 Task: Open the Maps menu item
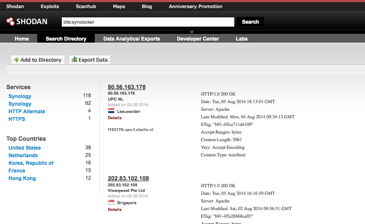pos(119,6)
